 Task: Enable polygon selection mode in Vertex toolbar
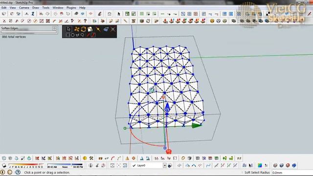point(77,35)
